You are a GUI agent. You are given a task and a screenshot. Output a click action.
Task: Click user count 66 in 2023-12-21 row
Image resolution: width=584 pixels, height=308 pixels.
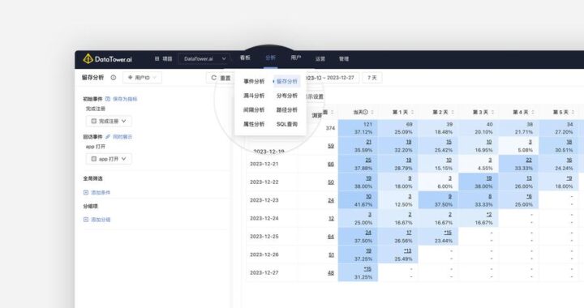tap(331, 164)
